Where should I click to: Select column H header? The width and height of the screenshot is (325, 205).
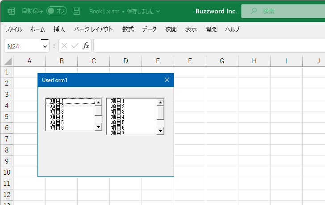pyautogui.click(x=254, y=61)
